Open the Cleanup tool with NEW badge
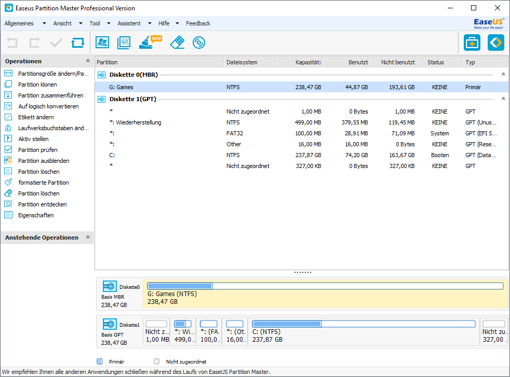510x377 pixels. point(150,43)
